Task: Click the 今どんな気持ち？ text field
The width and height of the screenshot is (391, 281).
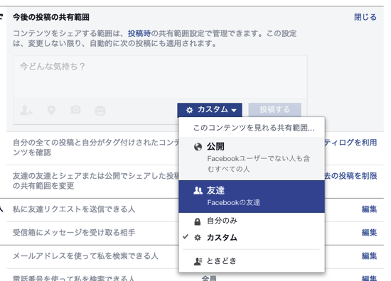Action: click(160, 77)
